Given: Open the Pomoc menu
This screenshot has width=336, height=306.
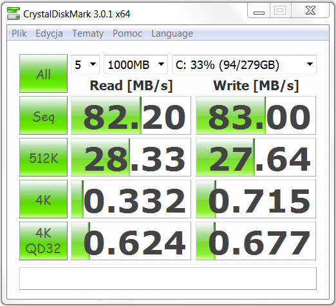Looking at the screenshot, I should pos(127,33).
